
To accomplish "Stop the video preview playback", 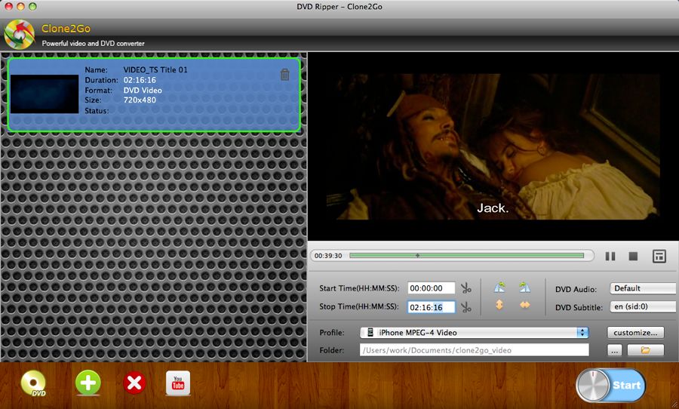I will pyautogui.click(x=633, y=257).
